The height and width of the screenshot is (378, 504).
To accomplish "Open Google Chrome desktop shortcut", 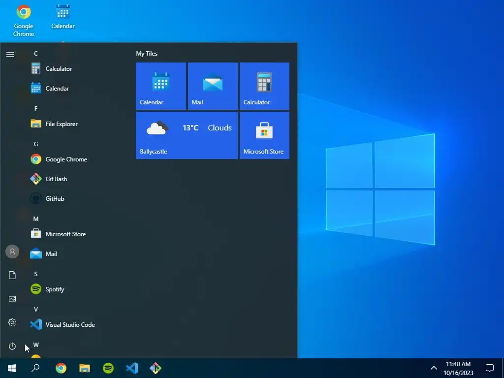I will [x=24, y=21].
